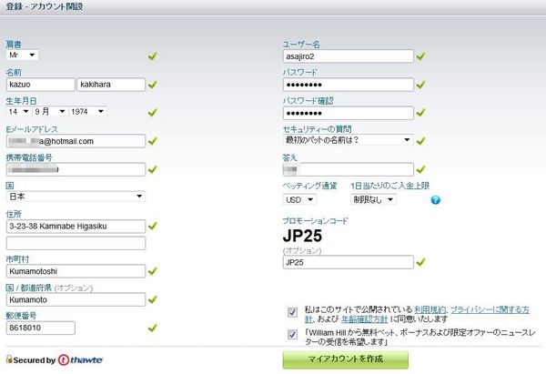Open the Mr title dropdown
546x374 pixels.
pyautogui.click(x=22, y=55)
